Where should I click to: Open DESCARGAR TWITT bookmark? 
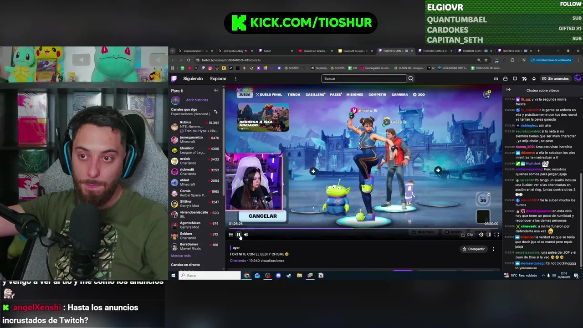click(452, 68)
